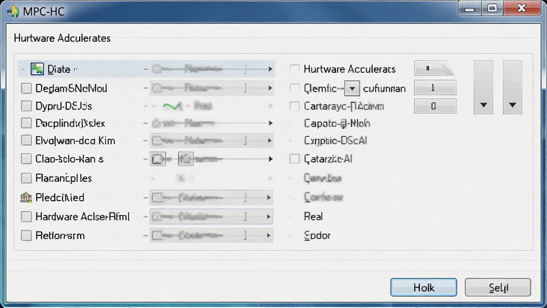Screen dimensions: 547x308
Task: Click the value field showing 0
Action: 435,106
